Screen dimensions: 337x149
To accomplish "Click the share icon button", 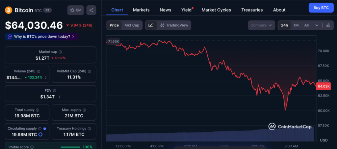I will (x=91, y=10).
